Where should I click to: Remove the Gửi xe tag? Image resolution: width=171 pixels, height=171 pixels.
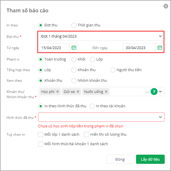78,92
